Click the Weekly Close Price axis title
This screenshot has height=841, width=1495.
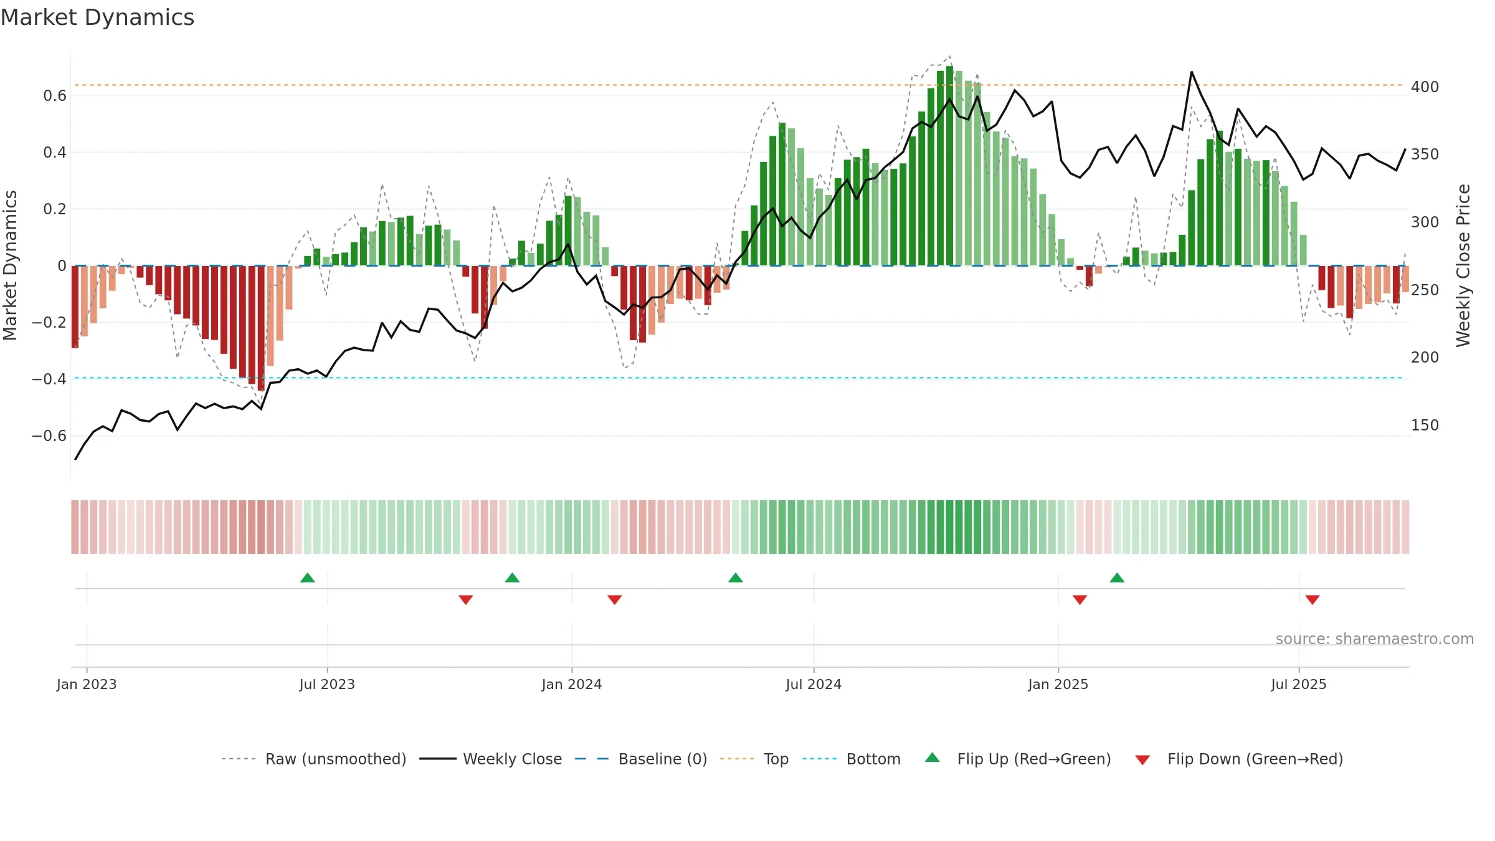point(1463,265)
